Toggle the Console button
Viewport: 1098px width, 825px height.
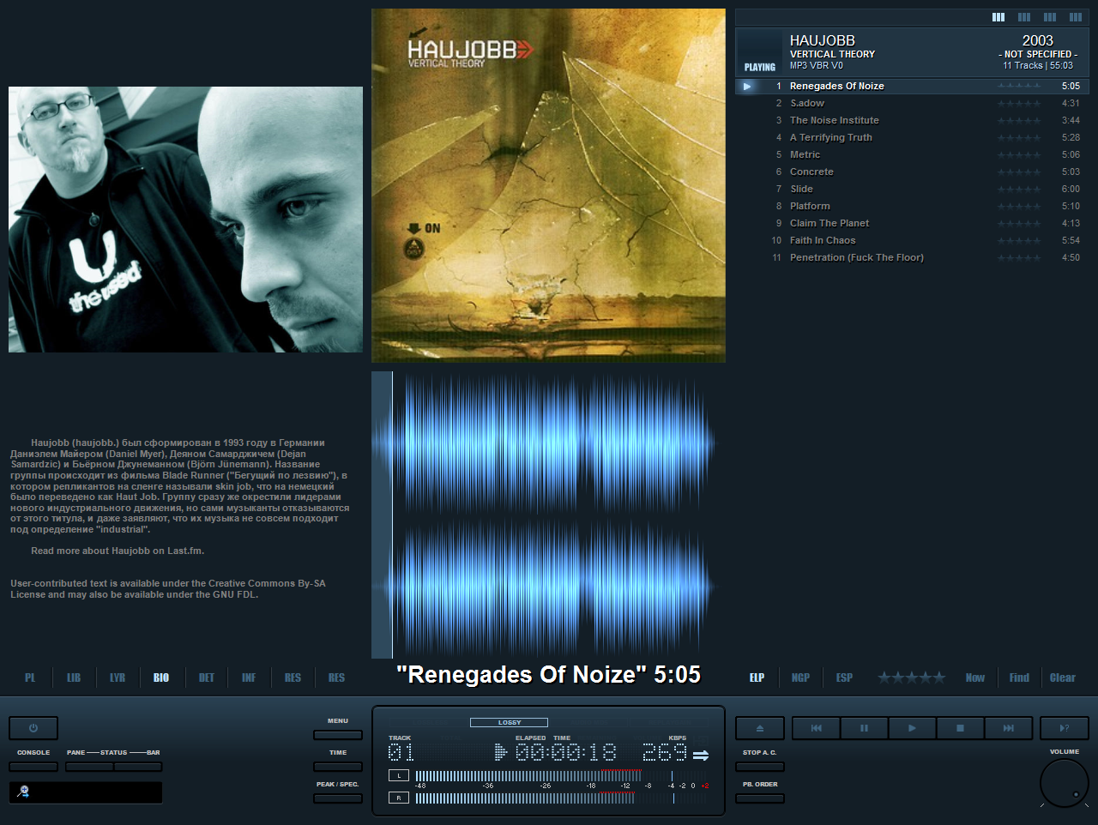point(33,767)
